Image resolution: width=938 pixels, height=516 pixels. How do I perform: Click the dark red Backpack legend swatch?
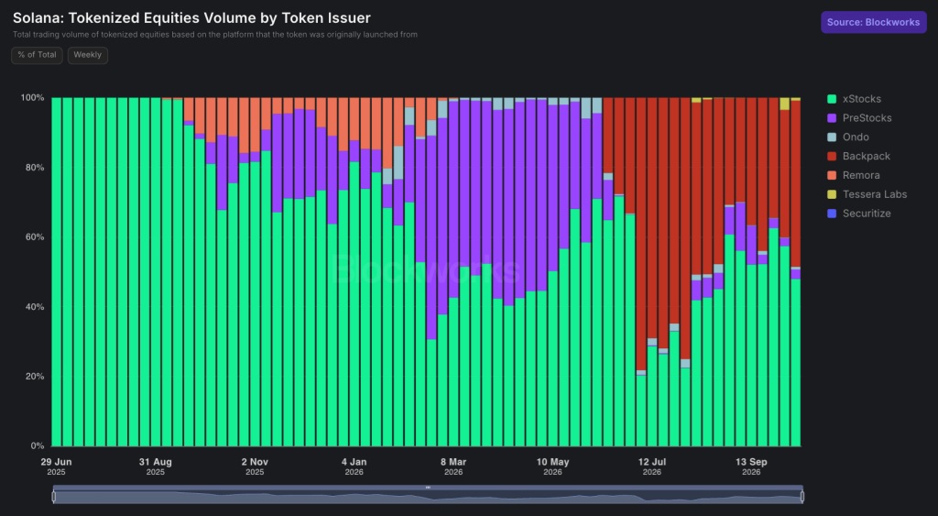click(x=832, y=156)
